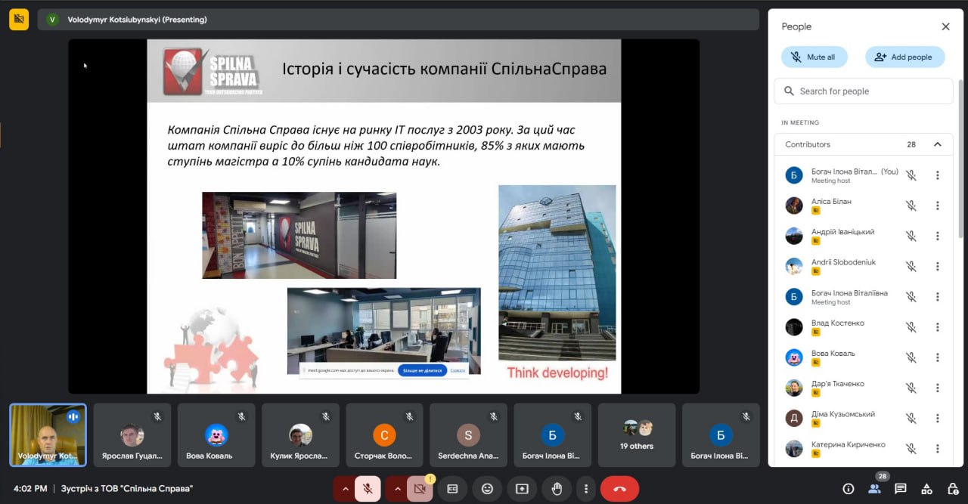The height and width of the screenshot is (504, 968).
Task: Open the three-dot more options menu in call bar
Action: pos(585,489)
